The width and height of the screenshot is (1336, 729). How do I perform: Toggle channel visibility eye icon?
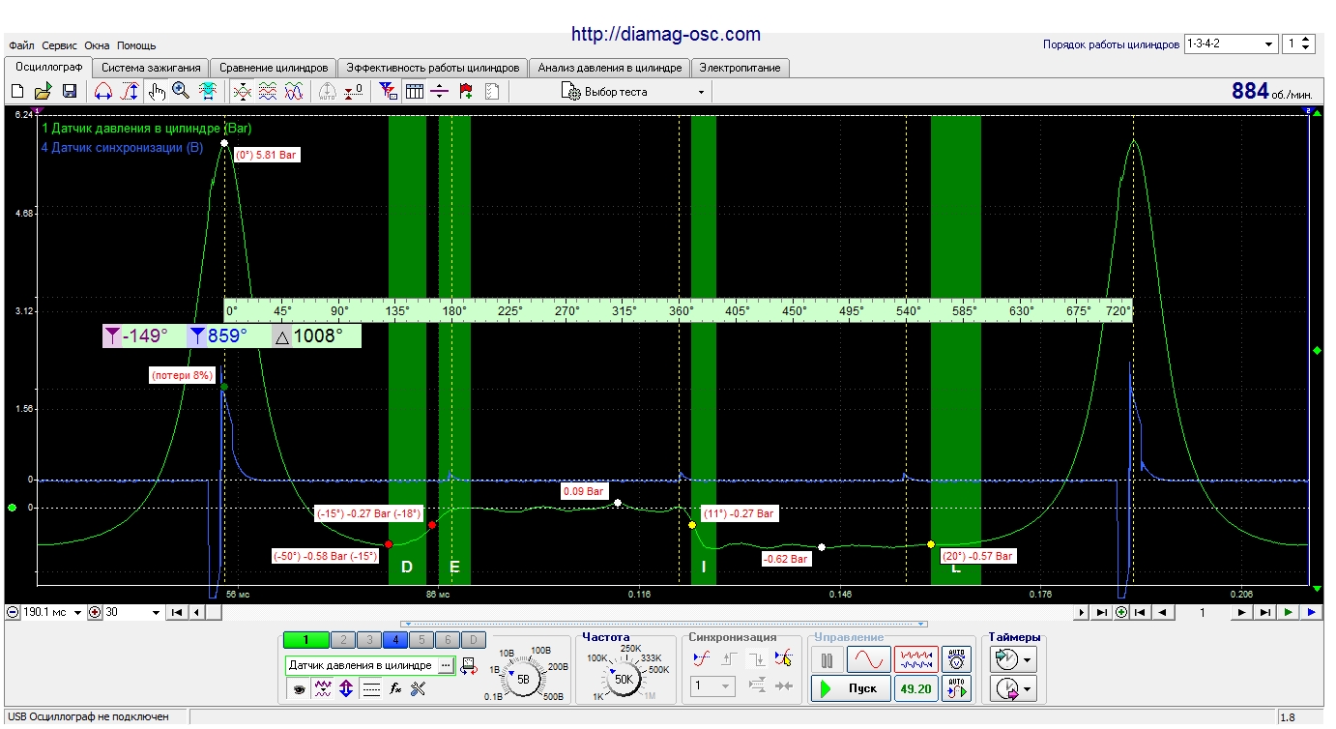tap(300, 688)
